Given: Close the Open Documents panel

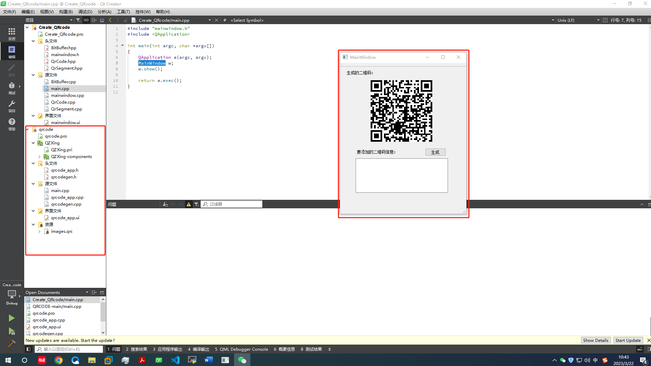Looking at the screenshot, I should pyautogui.click(x=102, y=292).
